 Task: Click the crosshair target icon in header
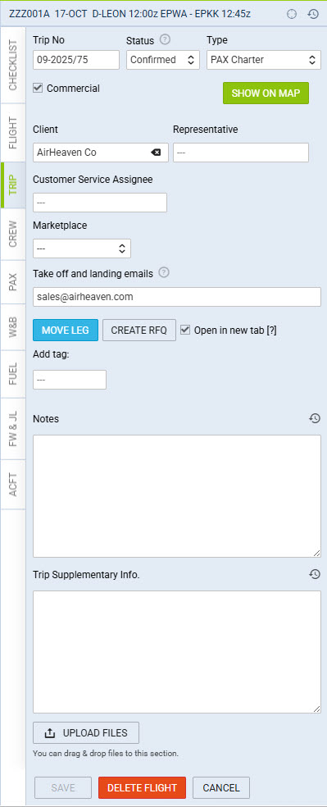click(x=292, y=14)
